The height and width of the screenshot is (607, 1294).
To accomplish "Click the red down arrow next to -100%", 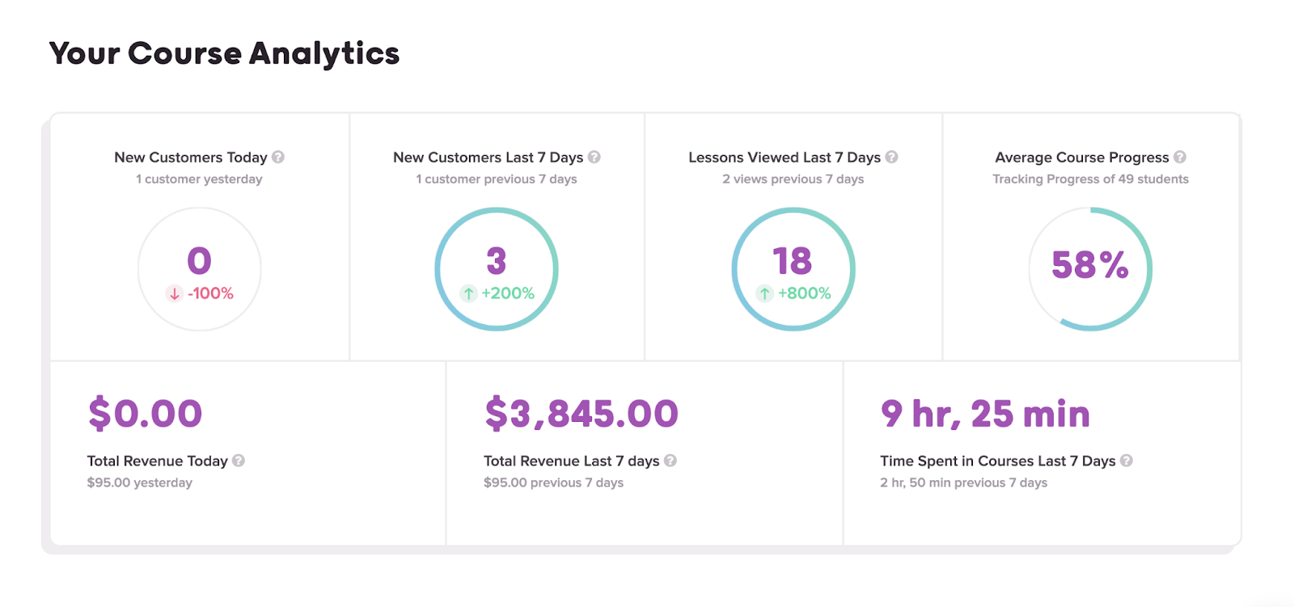I will click(x=174, y=293).
